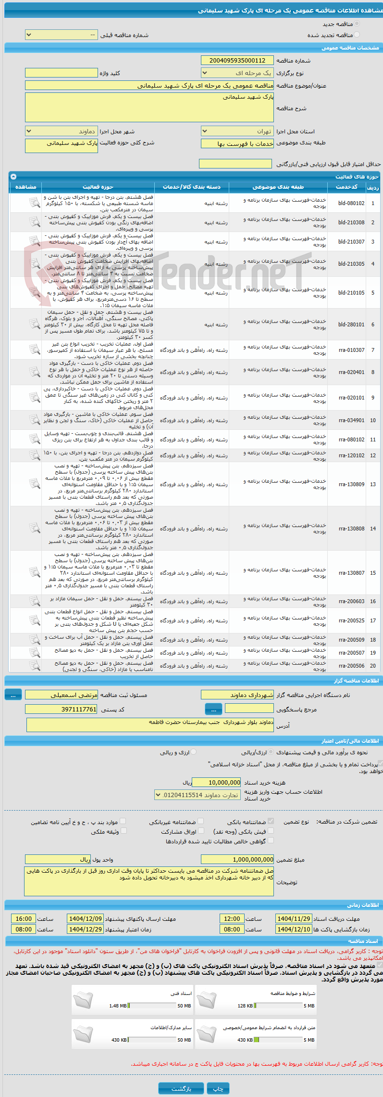Open view icon for row rra-130809

click(x=35, y=484)
